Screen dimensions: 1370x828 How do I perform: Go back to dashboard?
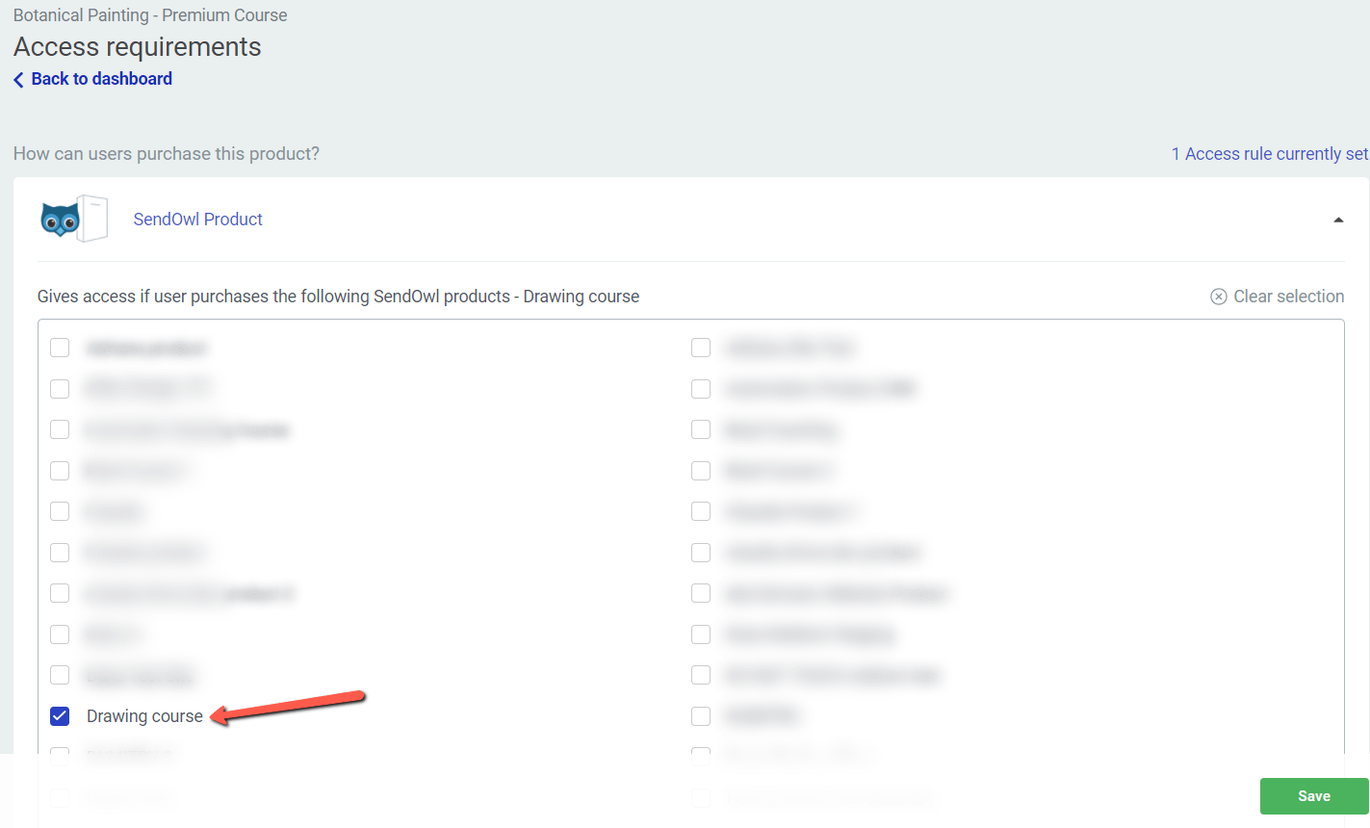[101, 79]
